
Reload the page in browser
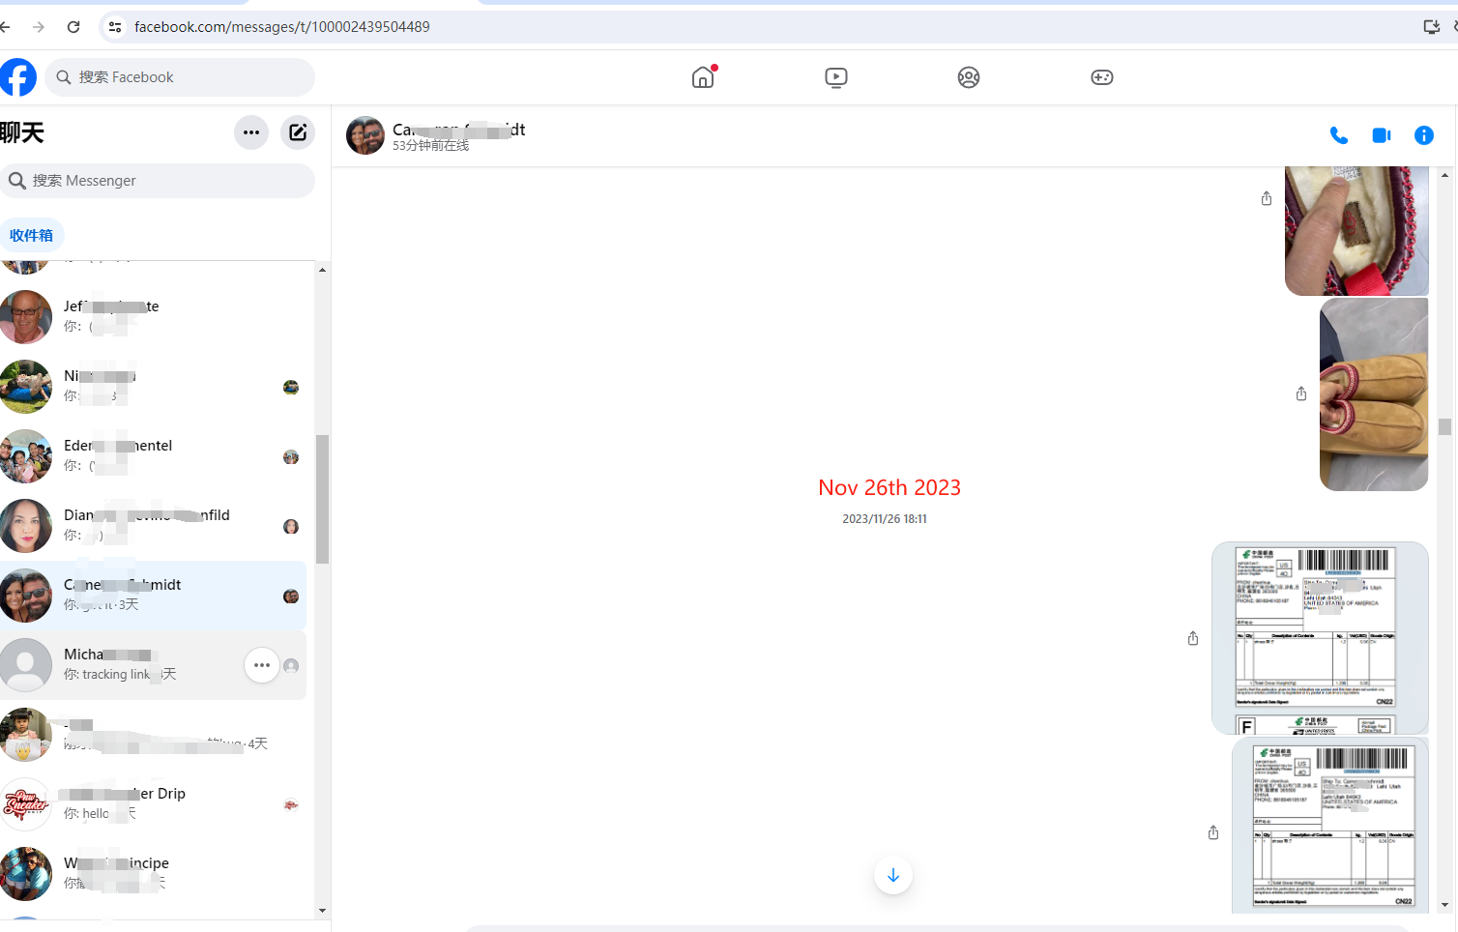(73, 27)
